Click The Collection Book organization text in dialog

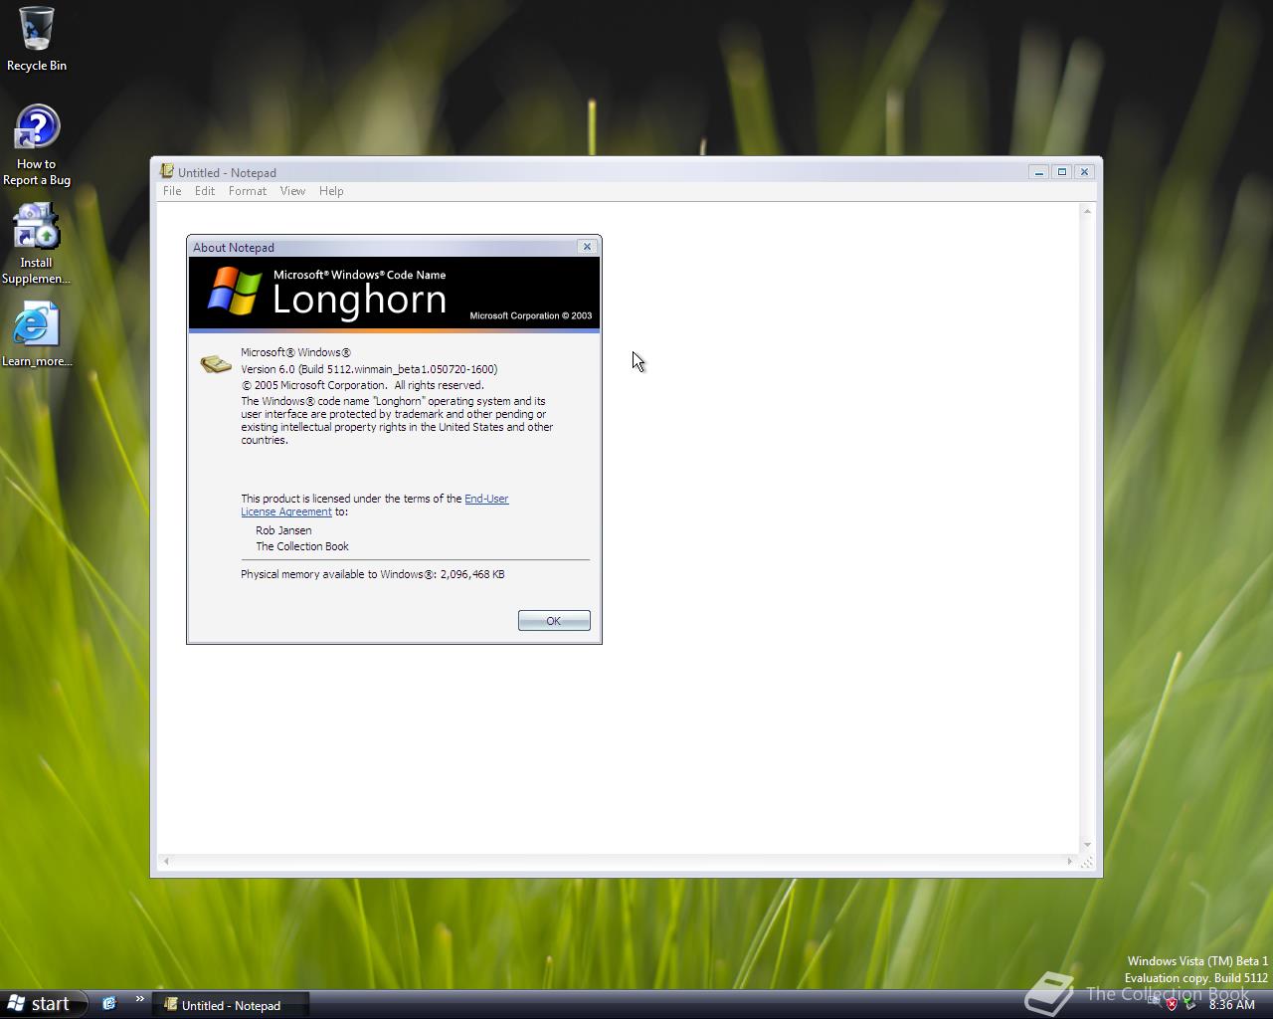(x=302, y=546)
